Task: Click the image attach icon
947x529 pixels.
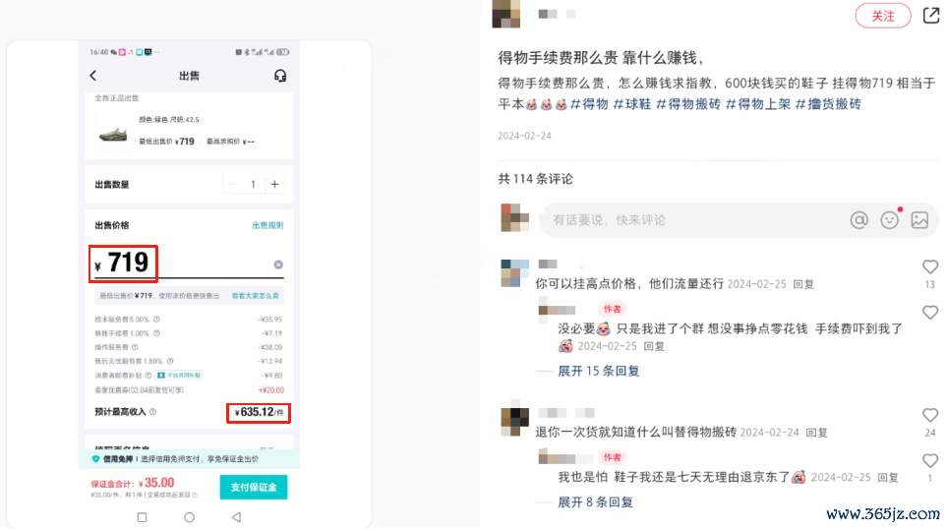Action: pos(919,220)
